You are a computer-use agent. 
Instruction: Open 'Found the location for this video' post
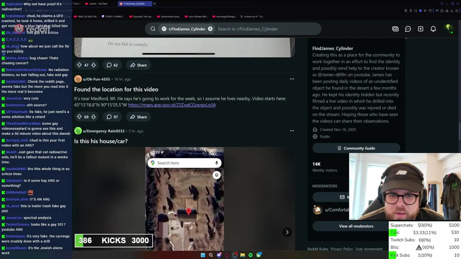click(116, 89)
